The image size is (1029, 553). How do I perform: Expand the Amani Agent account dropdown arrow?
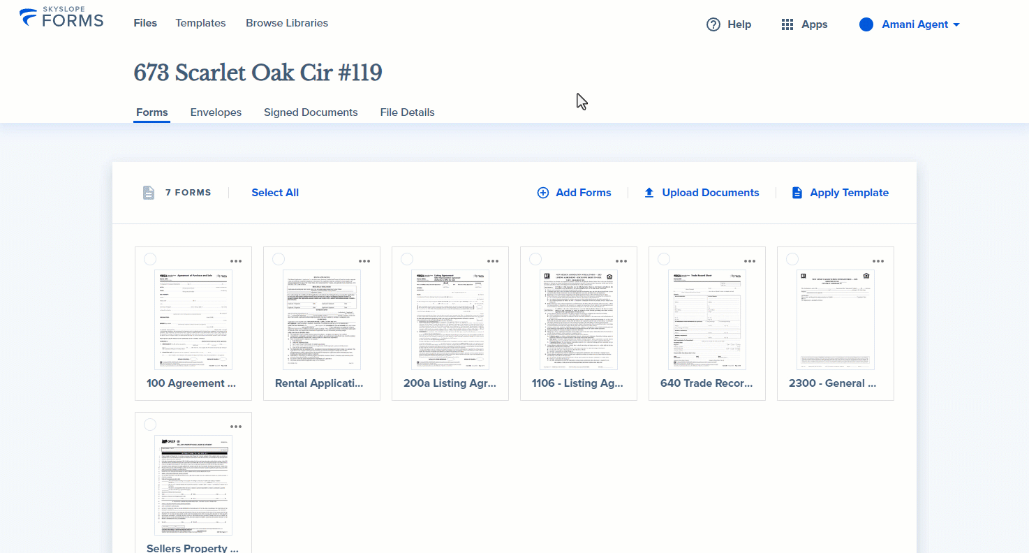(956, 25)
